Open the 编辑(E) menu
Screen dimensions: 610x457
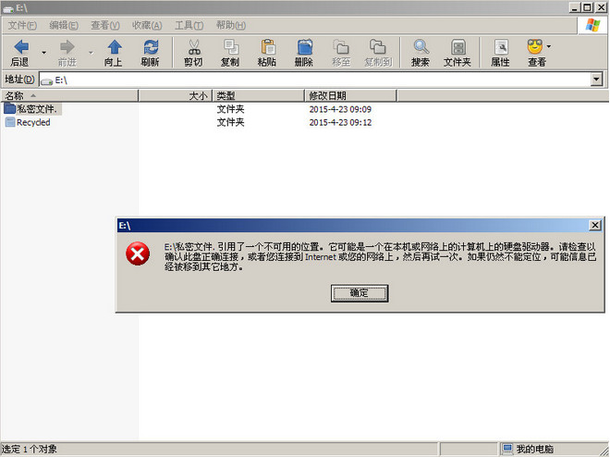pyautogui.click(x=64, y=25)
